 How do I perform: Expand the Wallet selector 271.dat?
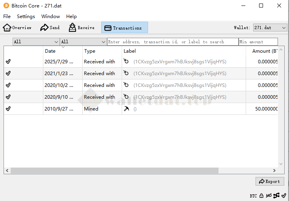(x=270, y=28)
